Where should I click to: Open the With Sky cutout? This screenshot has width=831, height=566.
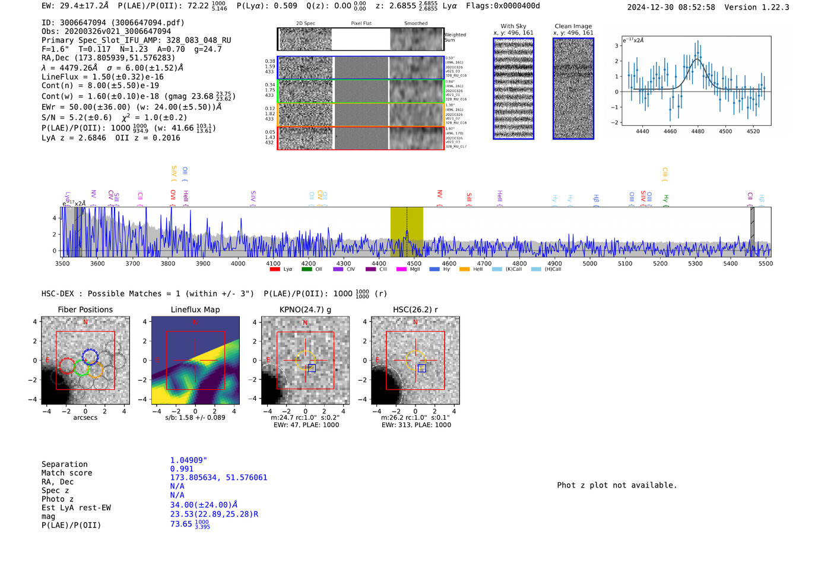pos(513,88)
